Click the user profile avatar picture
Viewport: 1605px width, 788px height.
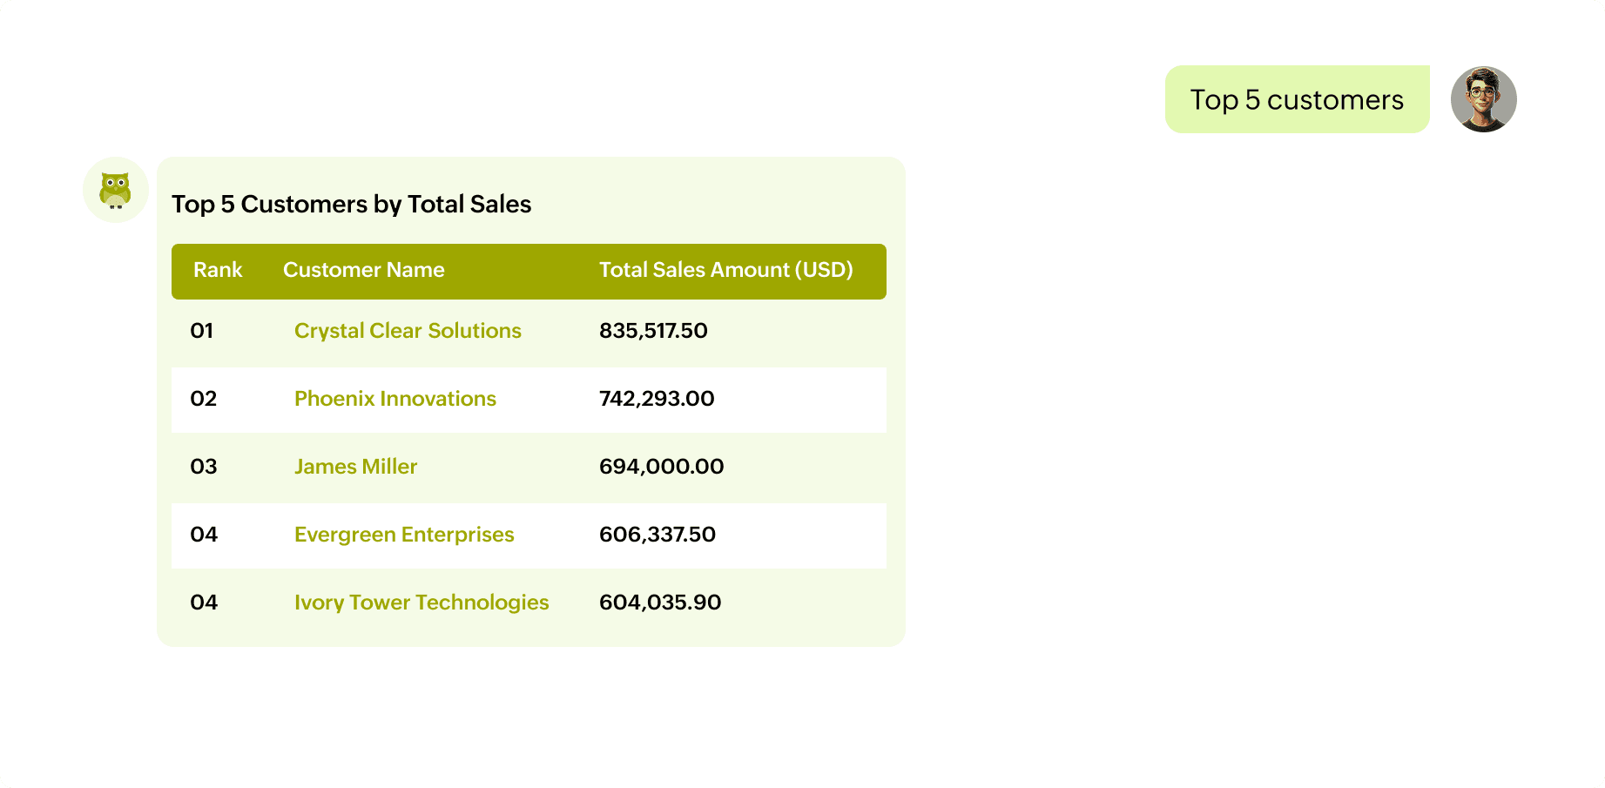coord(1483,99)
